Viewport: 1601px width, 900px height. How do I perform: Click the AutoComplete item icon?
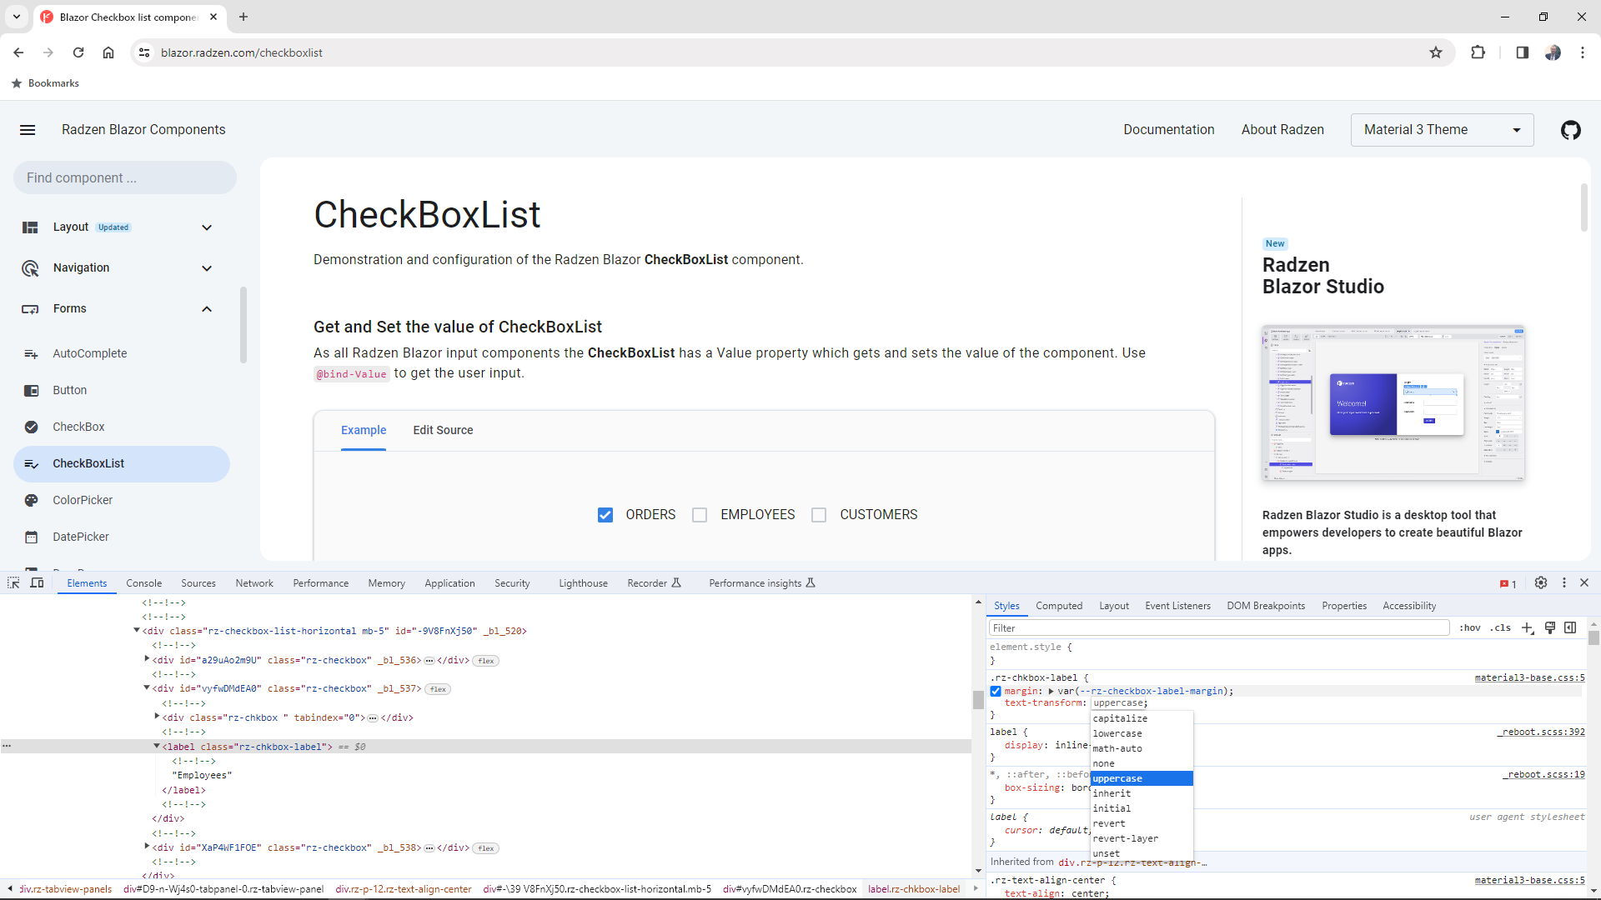tap(31, 354)
